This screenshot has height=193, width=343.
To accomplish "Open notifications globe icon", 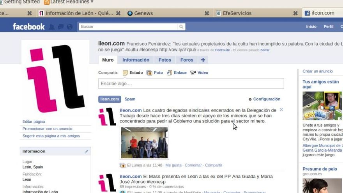I will pyautogui.click(x=69, y=27).
